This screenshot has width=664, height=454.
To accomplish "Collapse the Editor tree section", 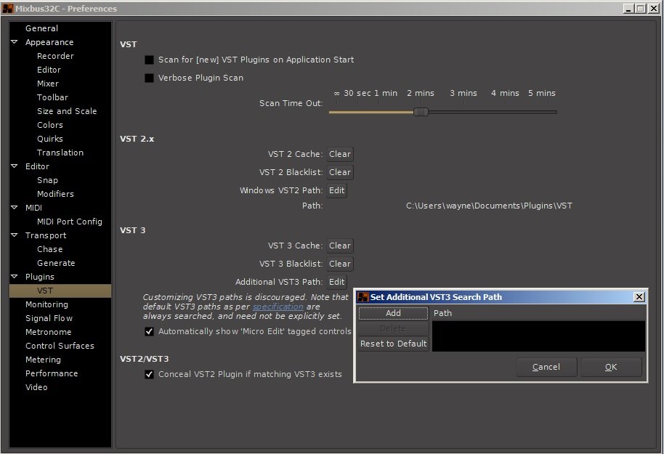I will (x=15, y=166).
